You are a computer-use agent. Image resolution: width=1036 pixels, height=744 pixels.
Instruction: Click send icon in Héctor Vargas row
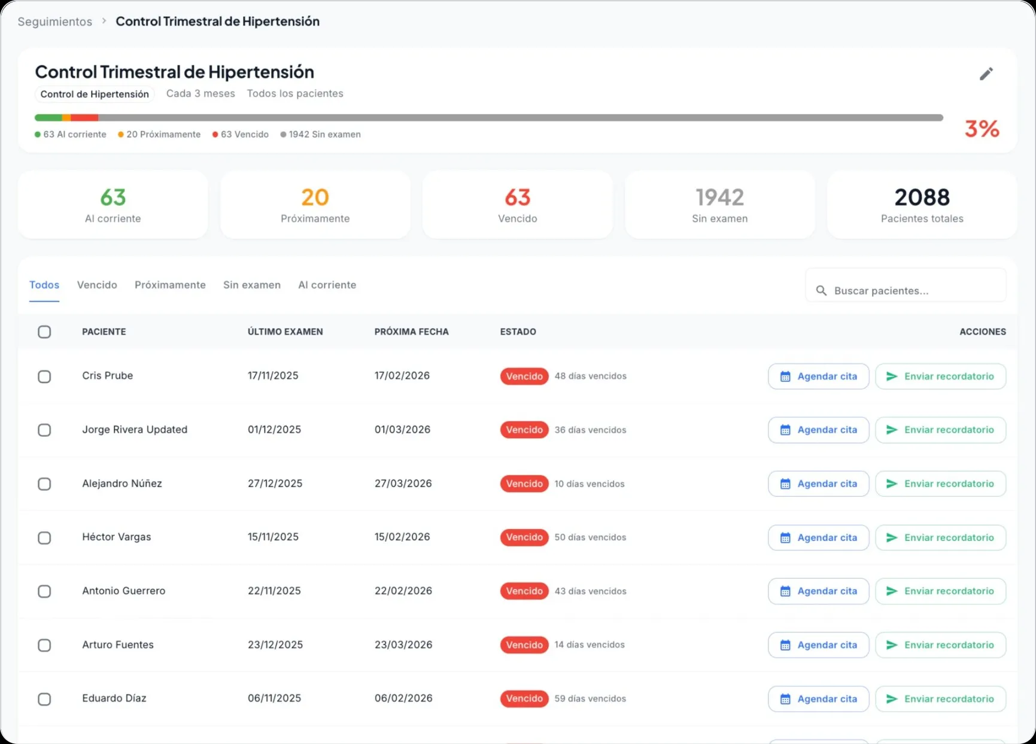(892, 537)
